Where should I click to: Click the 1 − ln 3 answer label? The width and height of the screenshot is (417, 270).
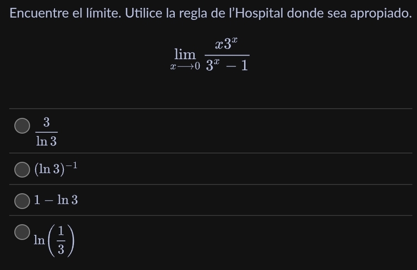[x=56, y=200]
